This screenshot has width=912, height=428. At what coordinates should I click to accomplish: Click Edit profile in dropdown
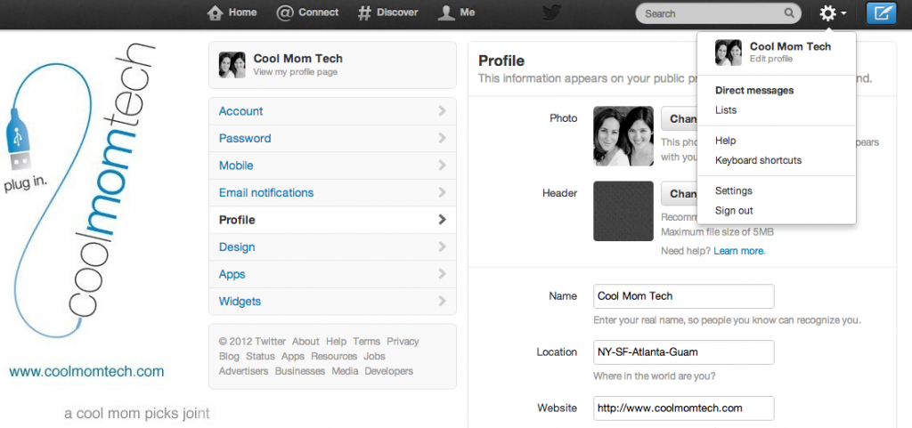pos(770,59)
